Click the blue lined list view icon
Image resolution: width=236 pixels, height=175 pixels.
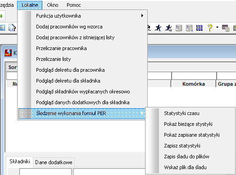pyautogui.click(x=2, y=28)
